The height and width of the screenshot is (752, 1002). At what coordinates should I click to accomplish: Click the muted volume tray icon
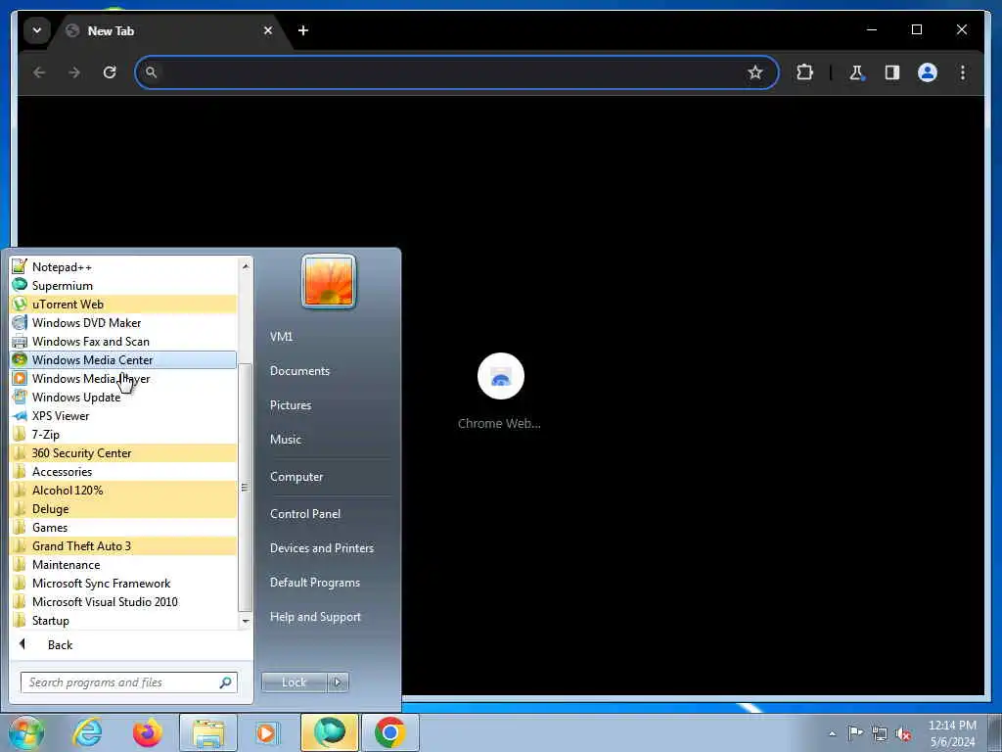[903, 734]
